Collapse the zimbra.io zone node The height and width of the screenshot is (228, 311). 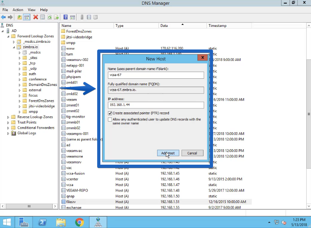(13, 47)
